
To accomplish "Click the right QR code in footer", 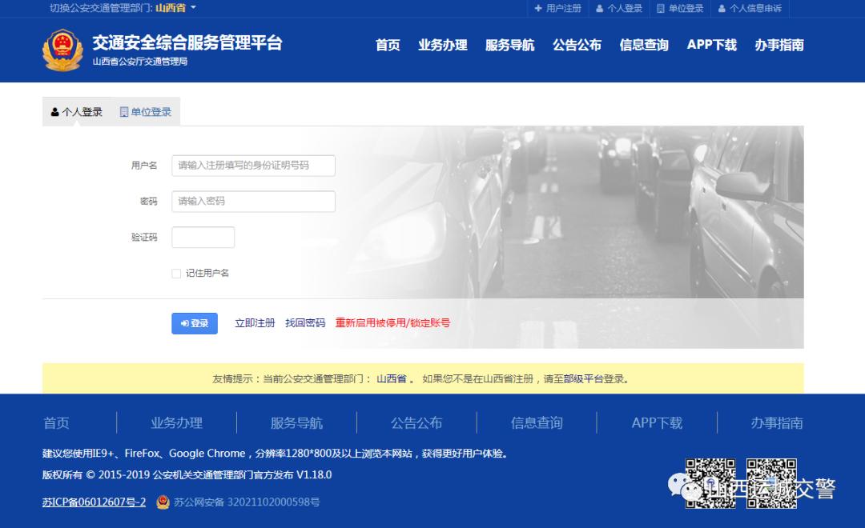I will 772,483.
